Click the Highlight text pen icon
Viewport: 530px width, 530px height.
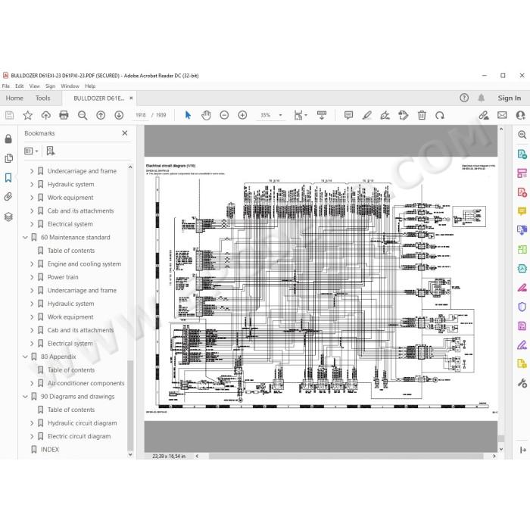coord(366,115)
